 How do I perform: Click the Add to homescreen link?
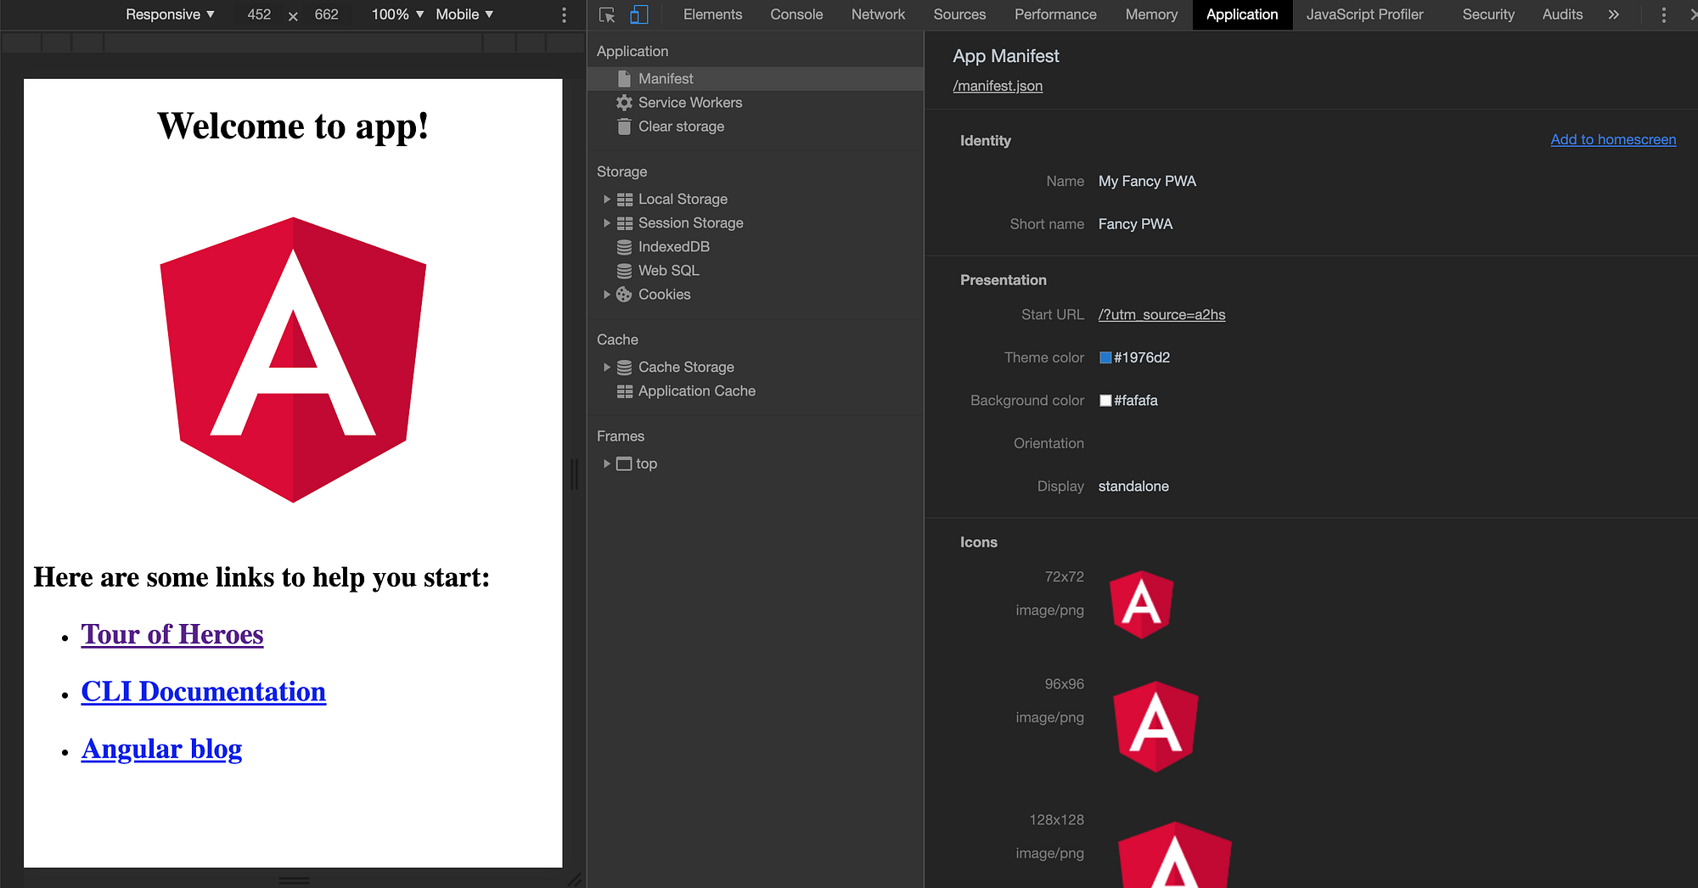tap(1612, 139)
